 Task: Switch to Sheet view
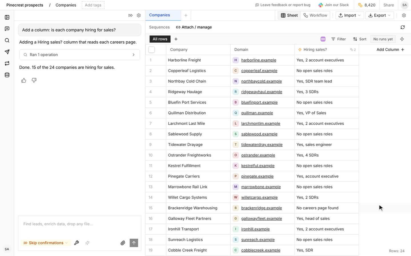pos(289,15)
